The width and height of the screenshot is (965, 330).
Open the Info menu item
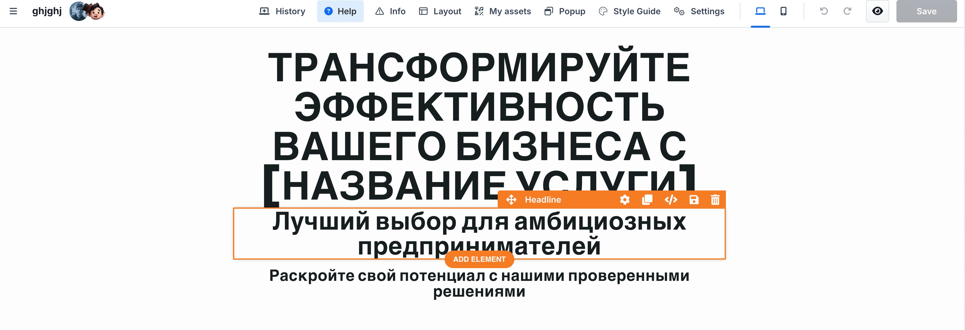(x=390, y=11)
